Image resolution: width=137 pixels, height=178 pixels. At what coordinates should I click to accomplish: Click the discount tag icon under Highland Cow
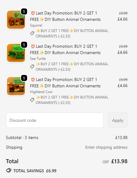(x=32, y=100)
